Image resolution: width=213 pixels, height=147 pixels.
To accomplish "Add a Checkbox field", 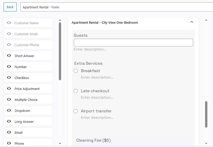I will pos(28,77).
